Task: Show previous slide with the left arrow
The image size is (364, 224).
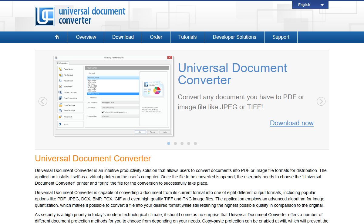Action: point(43,101)
